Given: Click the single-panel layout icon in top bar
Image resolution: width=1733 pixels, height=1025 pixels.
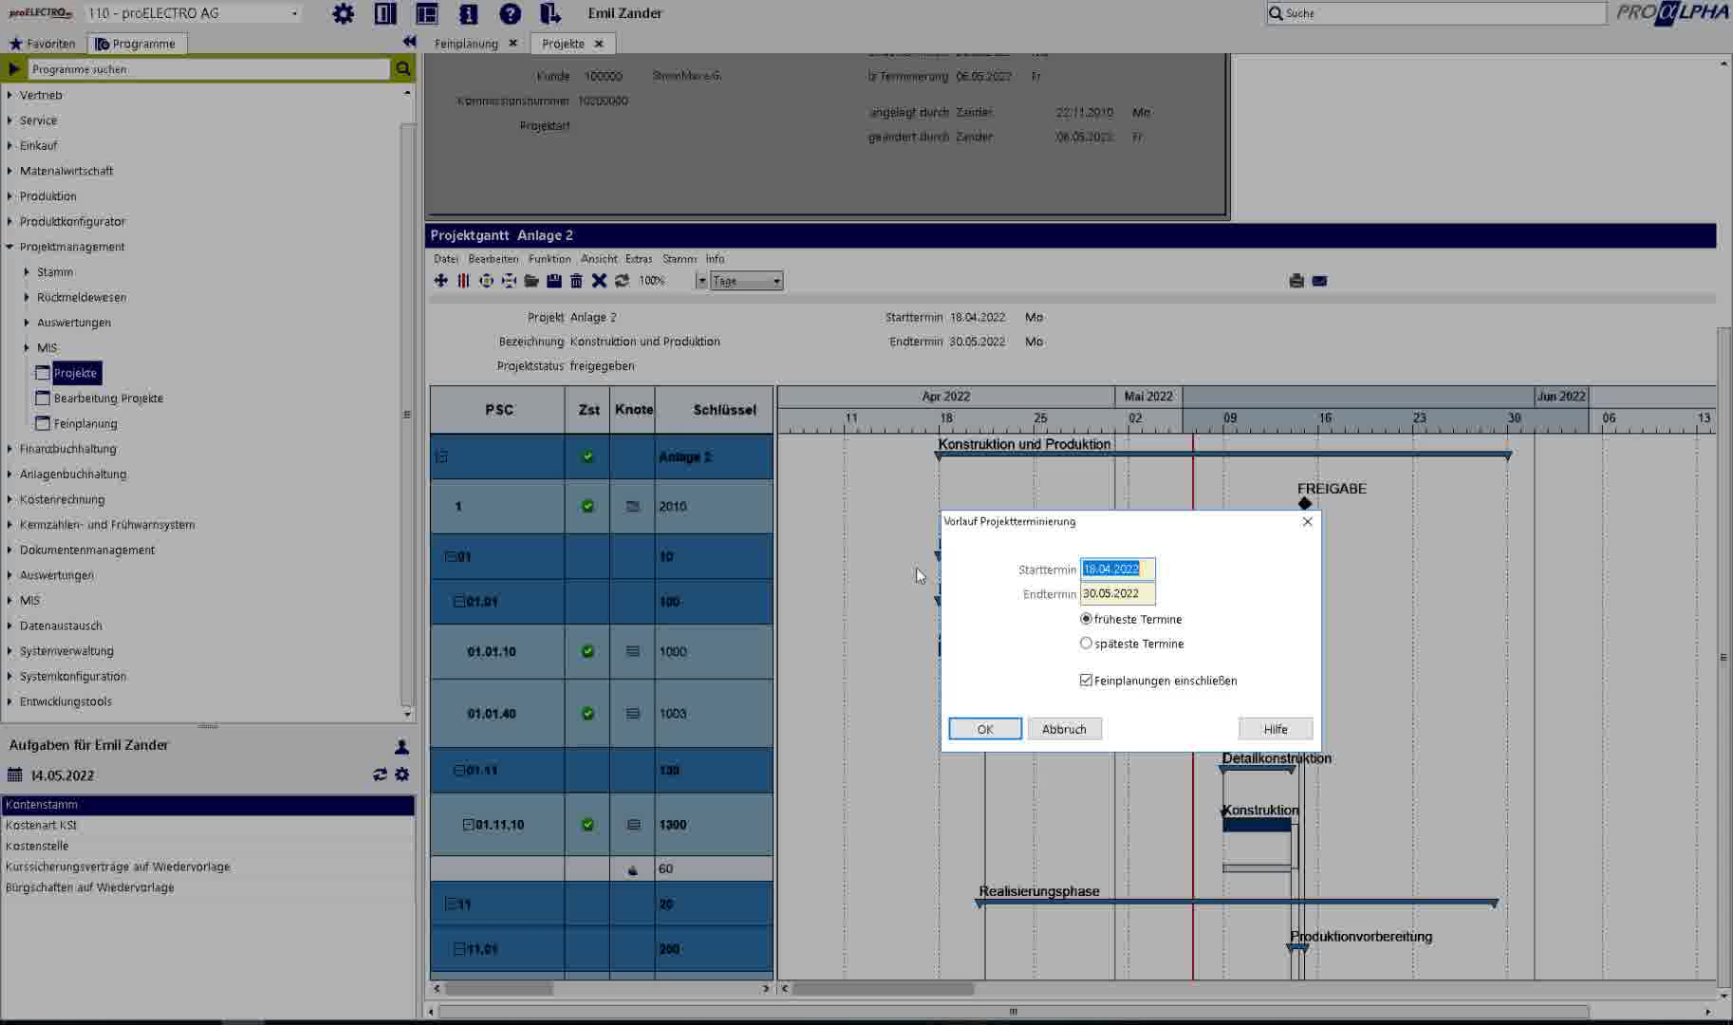Looking at the screenshot, I should coord(385,13).
